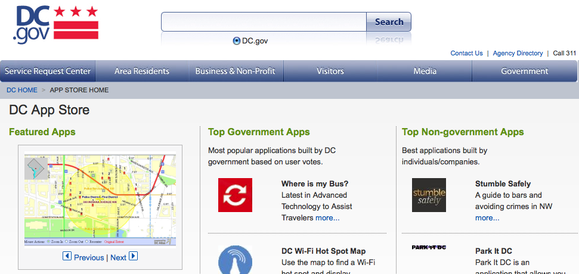Open more link for Stumble Safely
Viewport: 579px width, 274px height.
(x=487, y=218)
